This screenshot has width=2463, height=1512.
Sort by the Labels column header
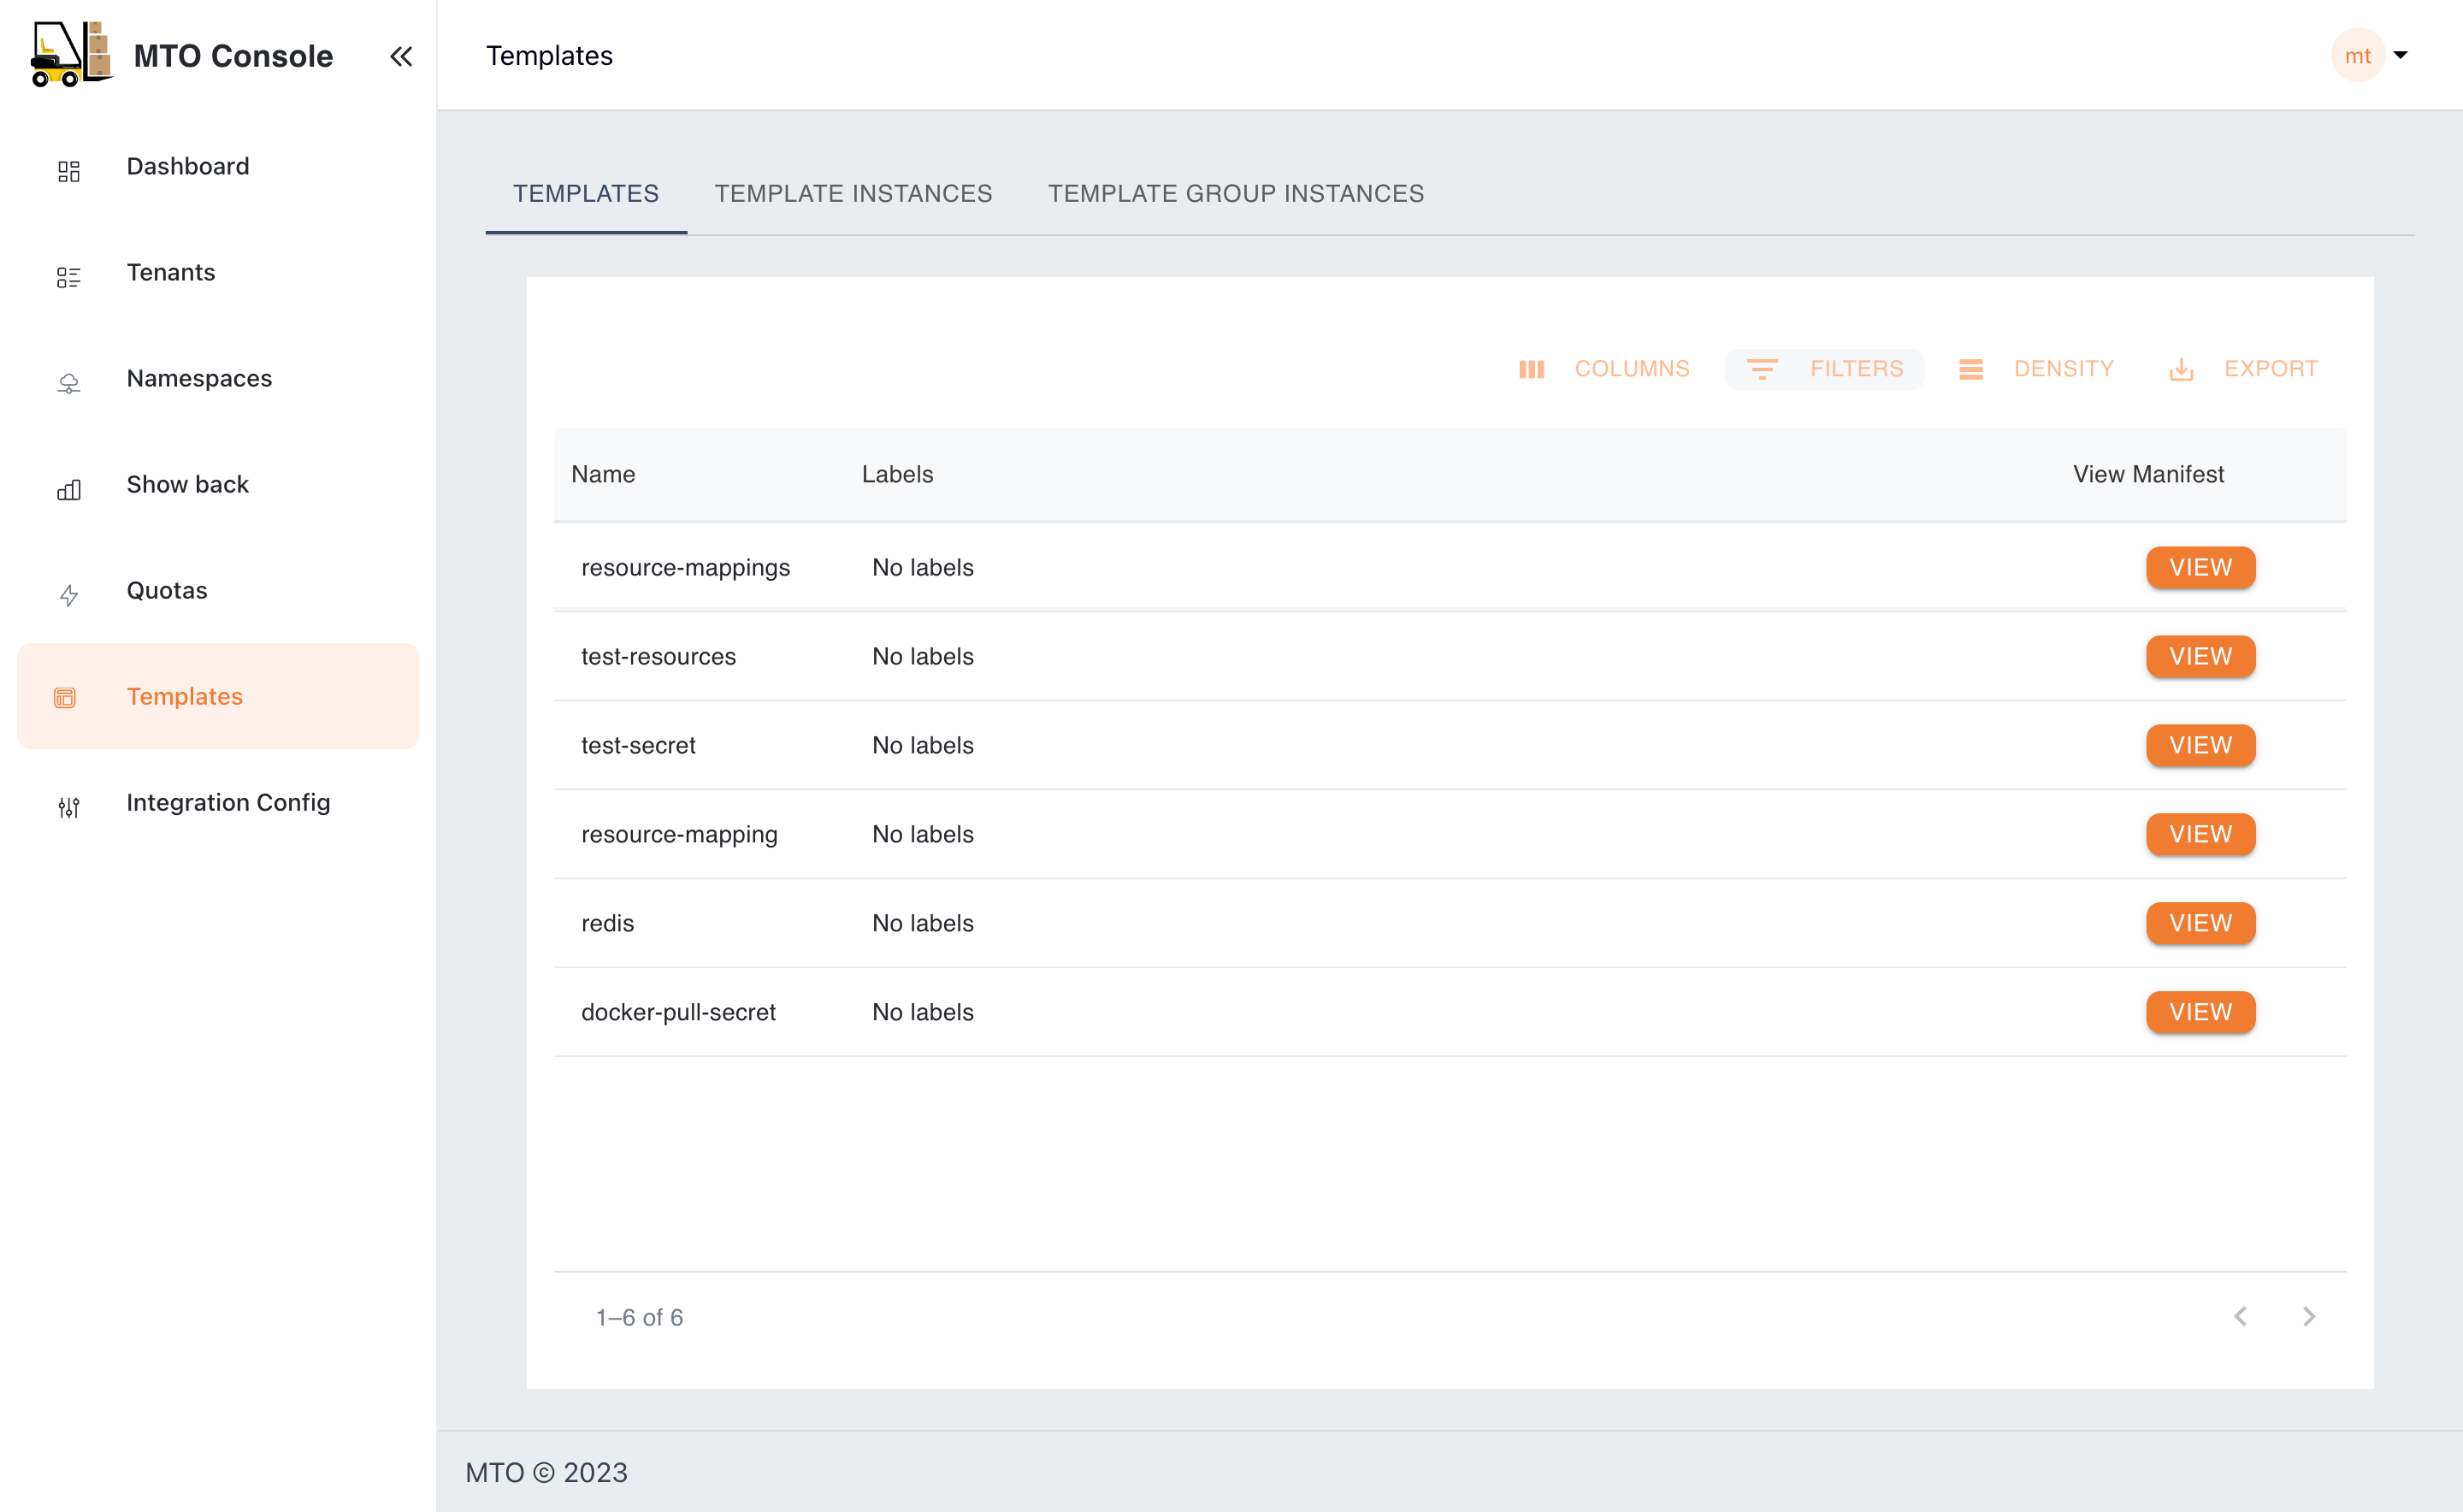click(897, 474)
